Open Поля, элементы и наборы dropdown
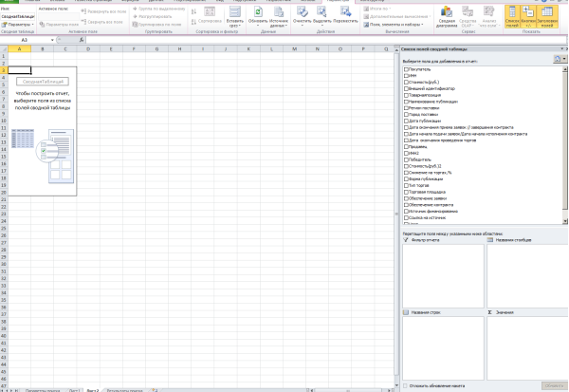The image size is (569, 392). 394,25
